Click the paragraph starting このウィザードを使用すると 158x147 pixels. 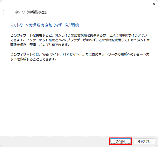pyautogui.click(x=80, y=40)
